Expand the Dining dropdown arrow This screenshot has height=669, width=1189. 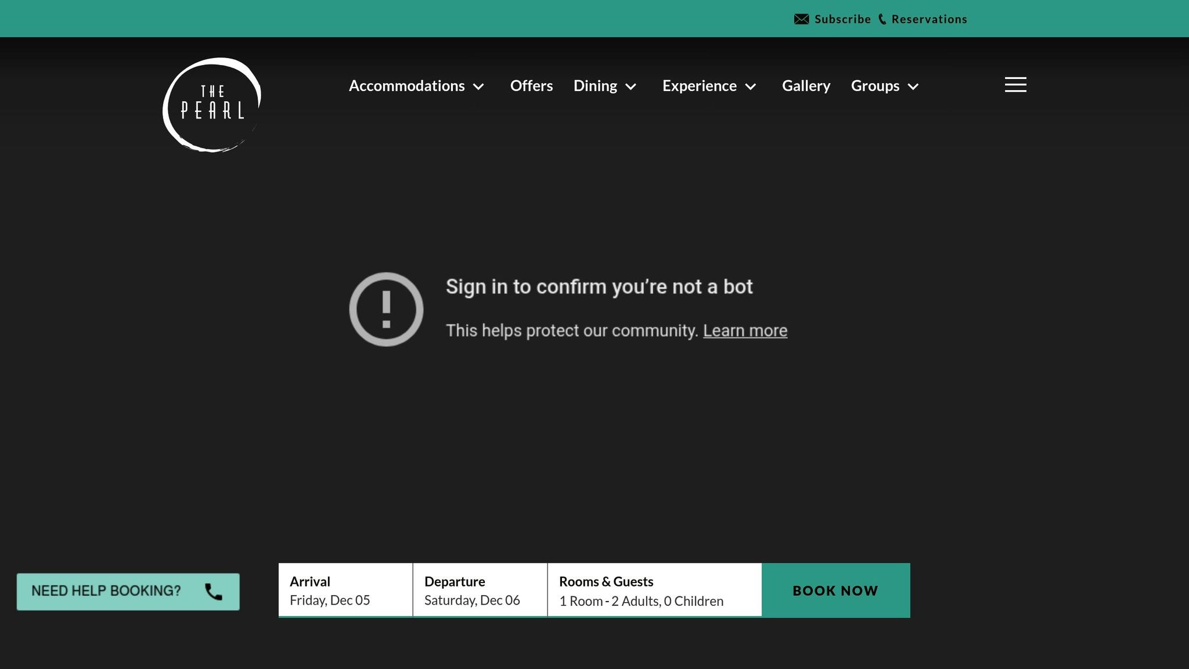click(x=631, y=87)
